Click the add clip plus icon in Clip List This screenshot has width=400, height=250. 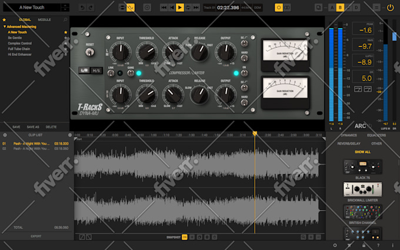(5, 135)
